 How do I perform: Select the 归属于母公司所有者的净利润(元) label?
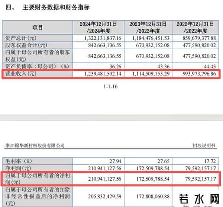[38, 179]
